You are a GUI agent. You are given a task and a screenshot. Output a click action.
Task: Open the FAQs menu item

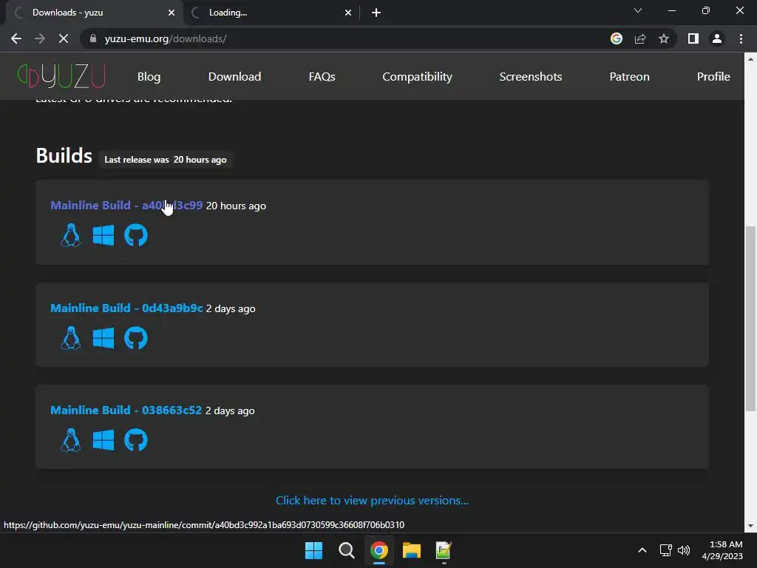pos(322,76)
